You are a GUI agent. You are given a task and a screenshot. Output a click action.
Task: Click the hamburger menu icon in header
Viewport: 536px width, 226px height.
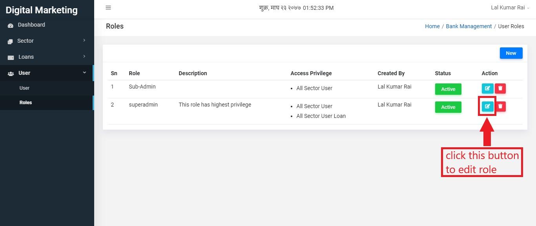[x=108, y=7]
